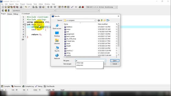Open This PC in the places sidebar
Image resolution: width=171 pixels, height=96 pixels.
(57, 49)
